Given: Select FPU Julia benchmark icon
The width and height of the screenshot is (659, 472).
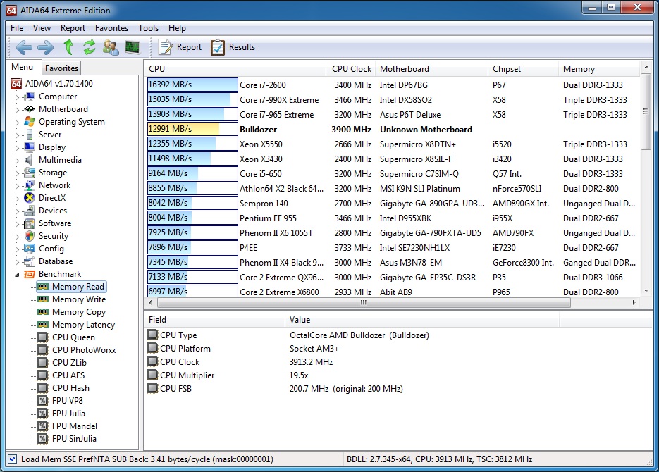Looking at the screenshot, I should tap(43, 414).
